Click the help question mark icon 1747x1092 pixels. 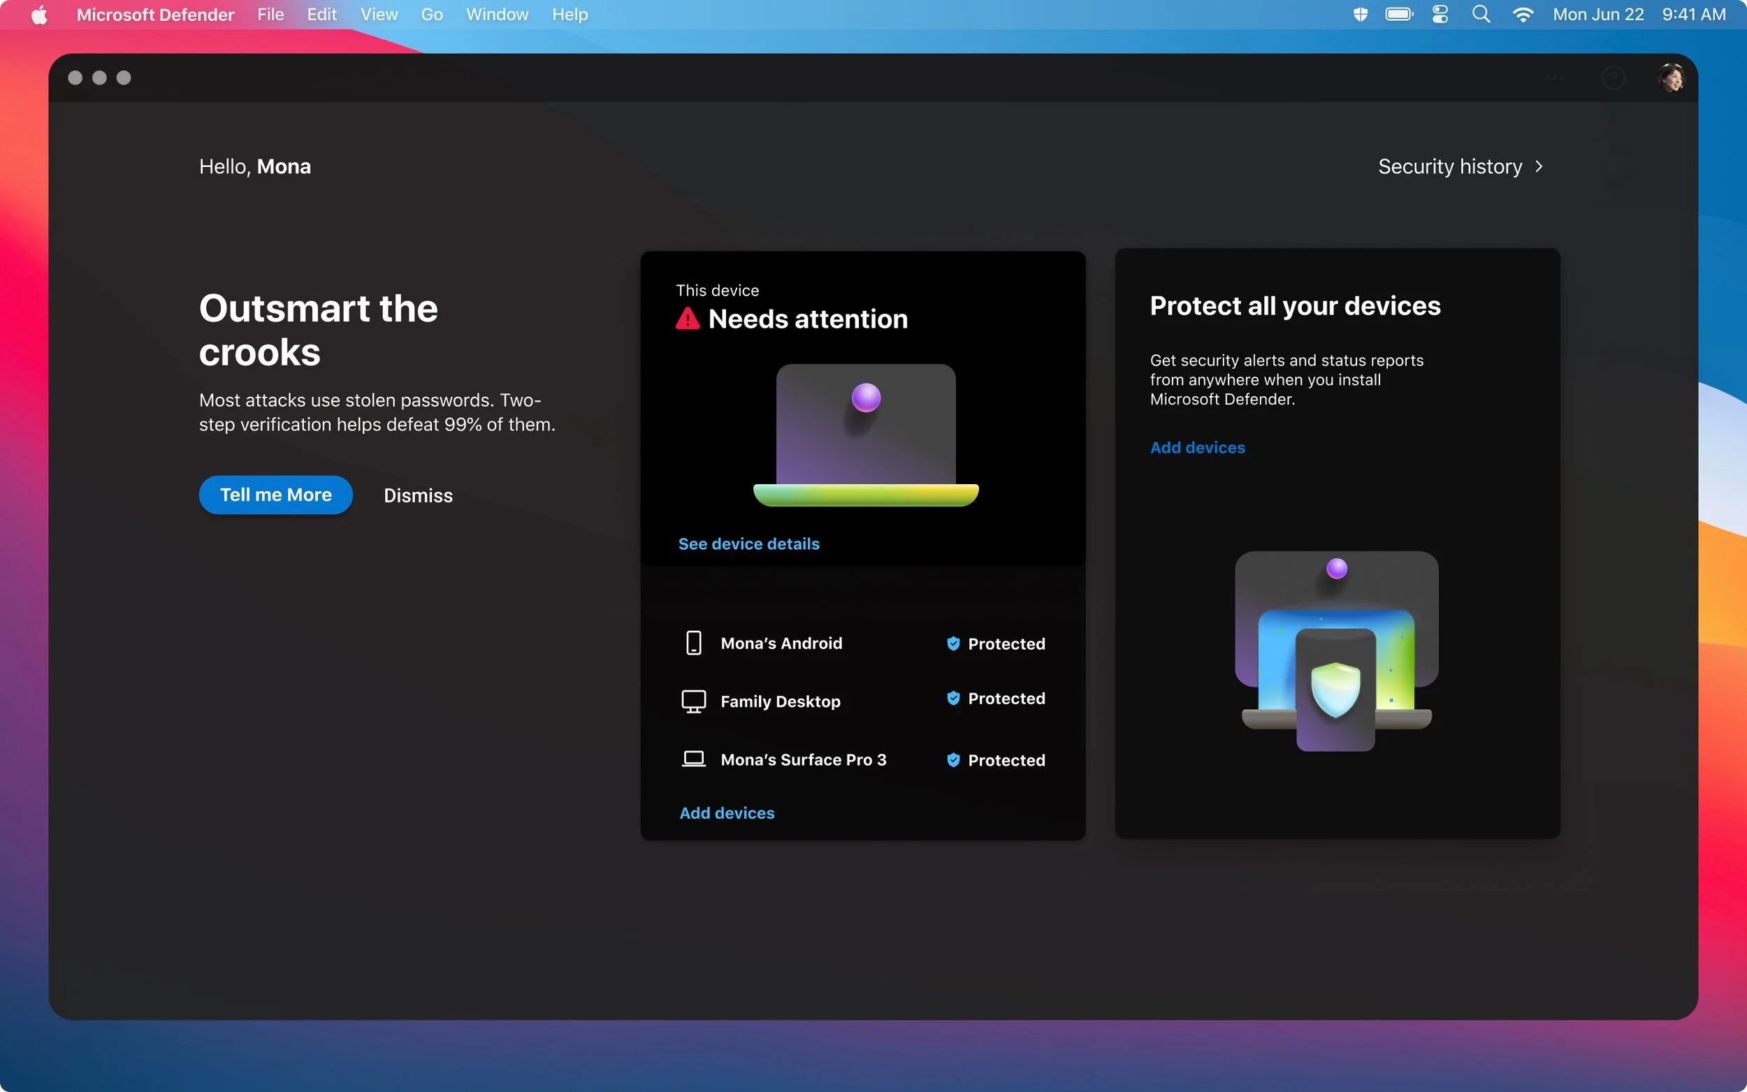1613,78
